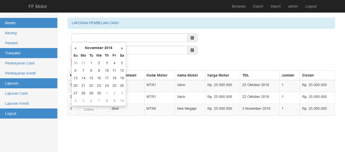Open Laporan Kredit in sidebar
The height and width of the screenshot is (152, 345).
point(29,103)
